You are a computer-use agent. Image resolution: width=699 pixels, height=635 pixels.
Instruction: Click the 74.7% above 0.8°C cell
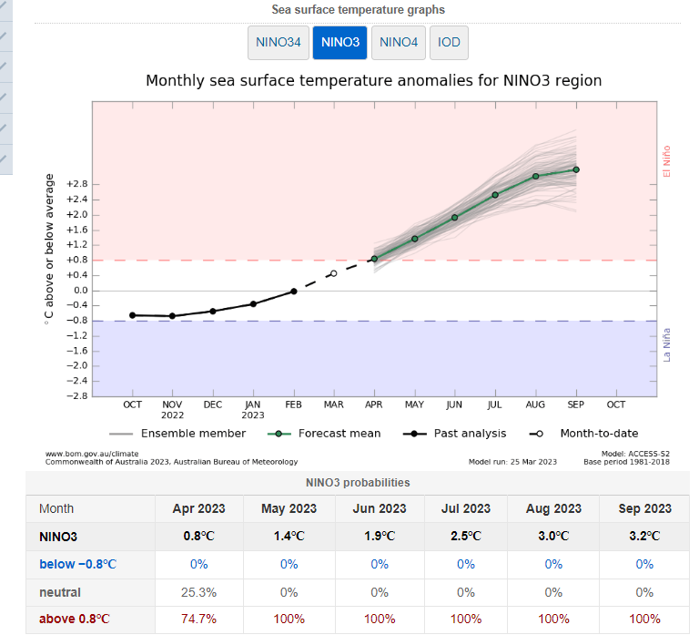[x=198, y=619]
